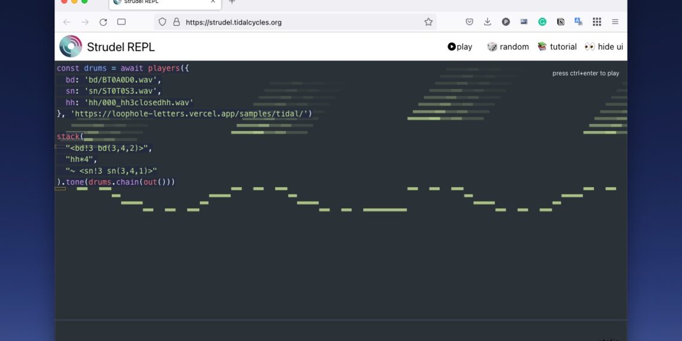Screen dimensions: 682x341
Task: Open the Strudel tutorial link
Action: tap(557, 47)
